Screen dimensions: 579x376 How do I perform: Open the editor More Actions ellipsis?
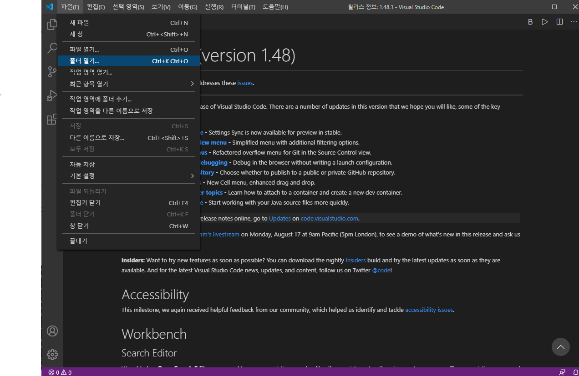click(574, 22)
